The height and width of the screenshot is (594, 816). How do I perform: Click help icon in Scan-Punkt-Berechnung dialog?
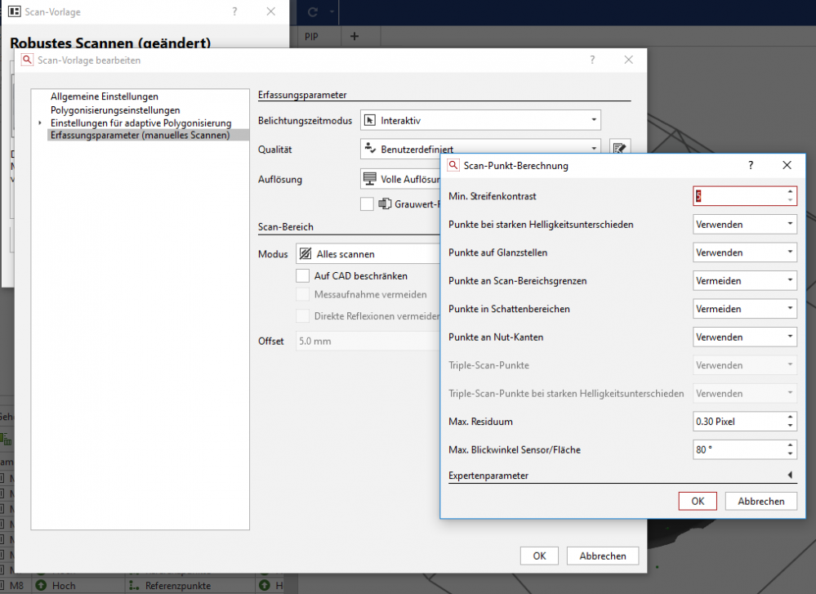point(751,165)
